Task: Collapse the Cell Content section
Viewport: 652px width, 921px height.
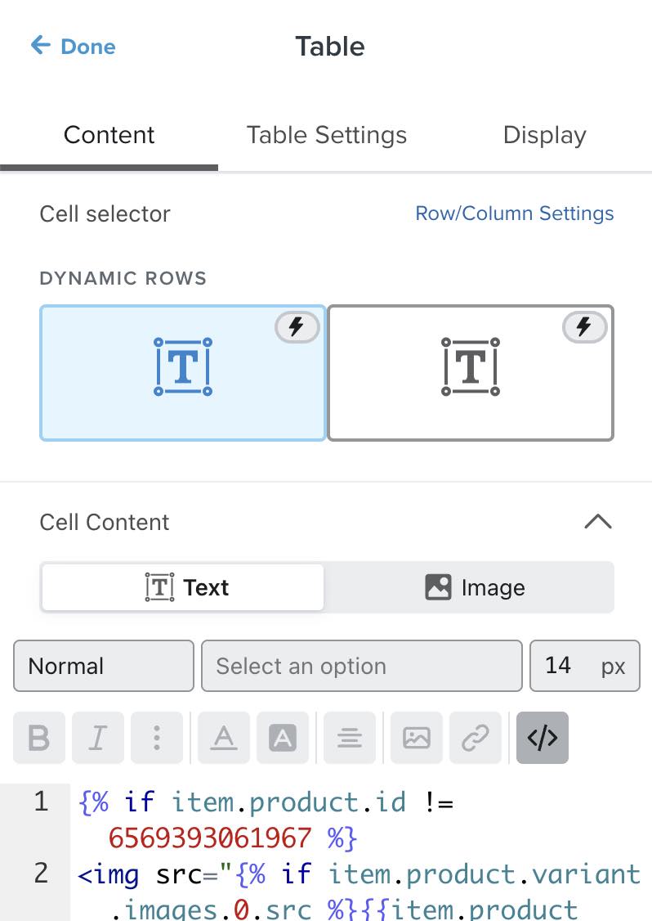Action: (x=598, y=522)
